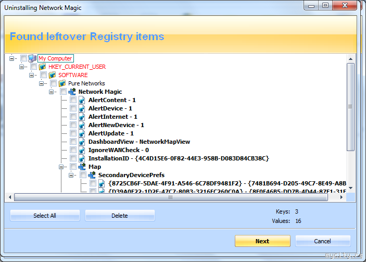Image resolution: width=366 pixels, height=262 pixels.
Task: Click the DashboardView value icon
Action: pos(82,142)
